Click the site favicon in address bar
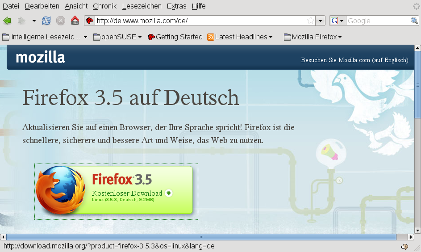Viewport: 421px width, 252px height. 90,21
